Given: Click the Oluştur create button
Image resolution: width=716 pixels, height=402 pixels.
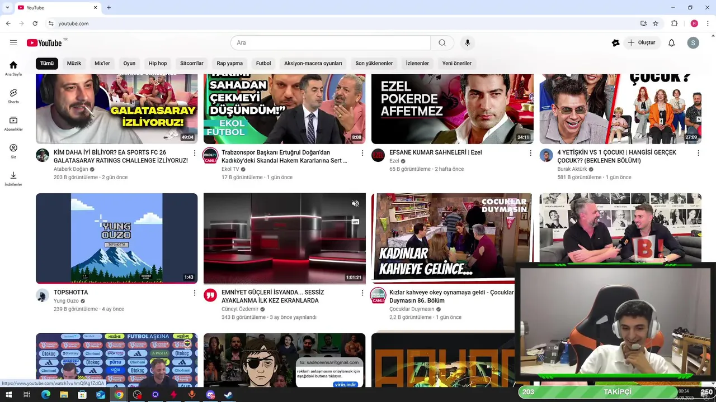Looking at the screenshot, I should coord(641,43).
